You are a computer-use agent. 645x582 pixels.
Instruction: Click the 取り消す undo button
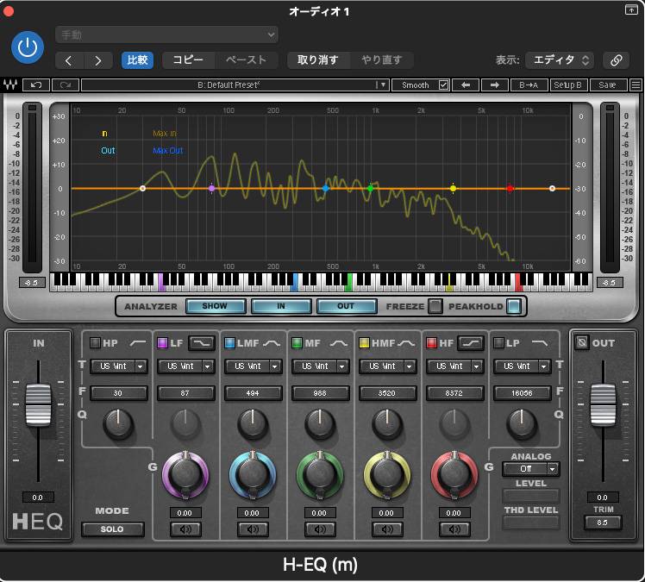click(x=318, y=60)
